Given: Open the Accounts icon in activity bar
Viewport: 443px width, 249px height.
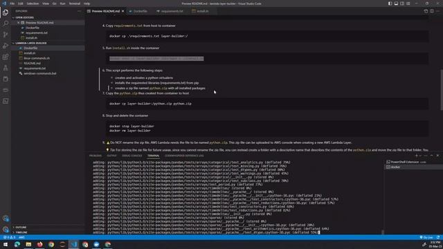Looking at the screenshot, I should pyautogui.click(x=6, y=219).
